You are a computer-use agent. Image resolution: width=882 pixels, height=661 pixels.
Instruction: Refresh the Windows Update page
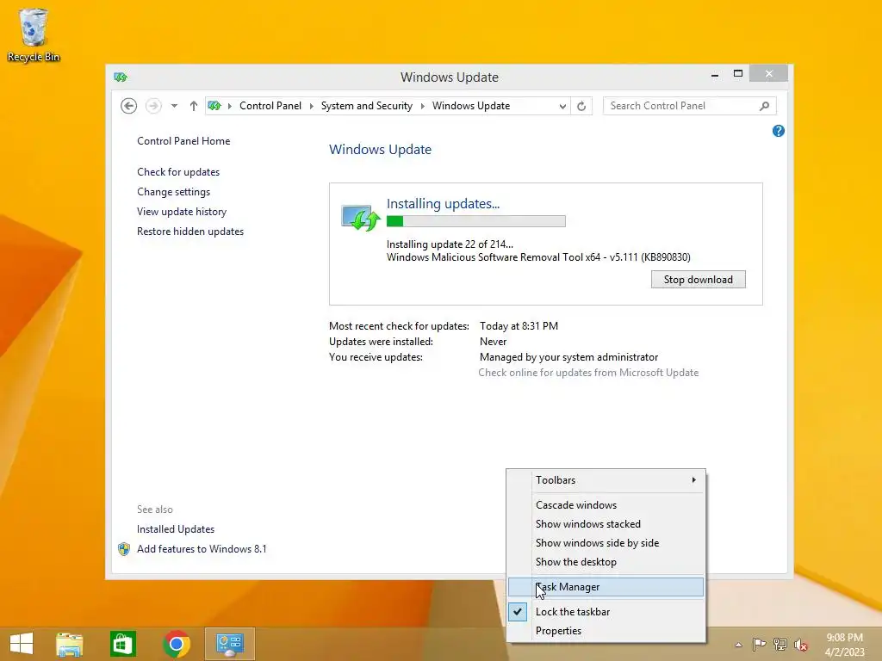pyautogui.click(x=581, y=106)
